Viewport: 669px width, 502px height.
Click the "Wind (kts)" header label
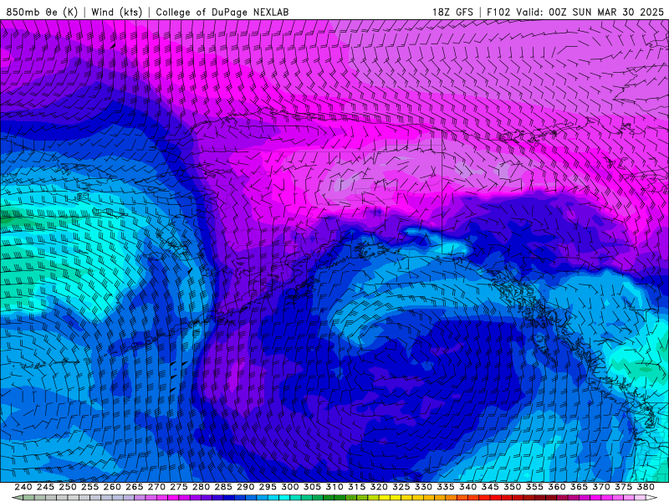click(116, 12)
